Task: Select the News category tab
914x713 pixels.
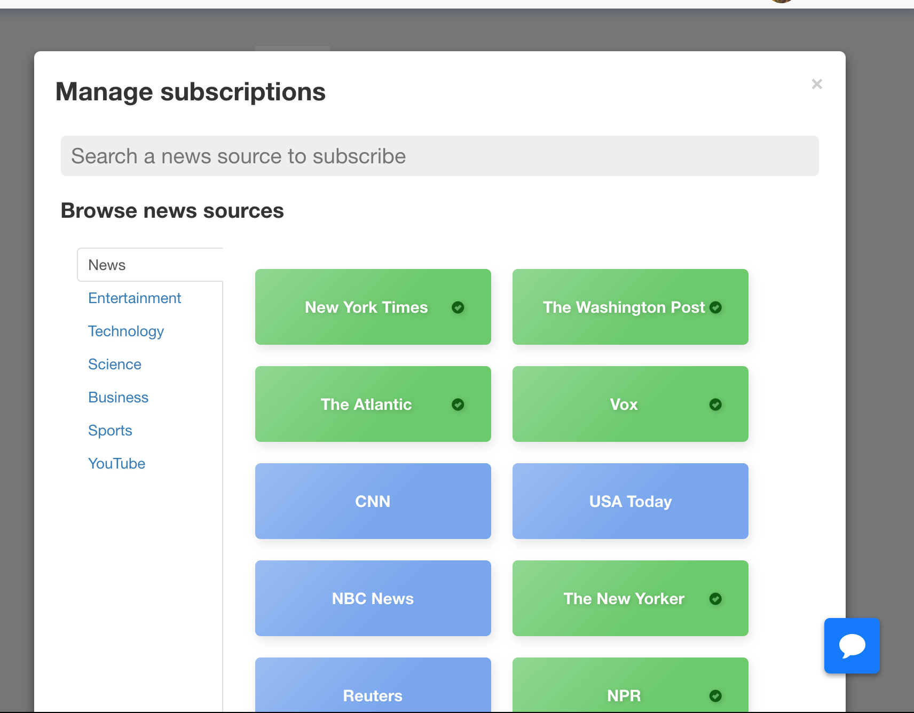Action: tap(150, 265)
